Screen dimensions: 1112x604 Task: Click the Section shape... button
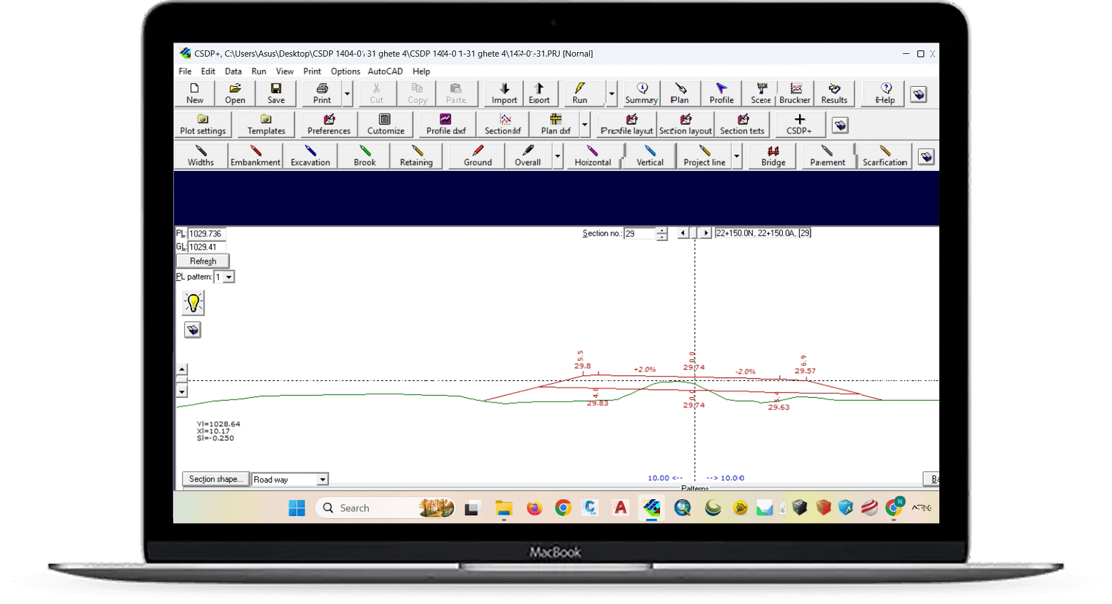click(x=216, y=479)
